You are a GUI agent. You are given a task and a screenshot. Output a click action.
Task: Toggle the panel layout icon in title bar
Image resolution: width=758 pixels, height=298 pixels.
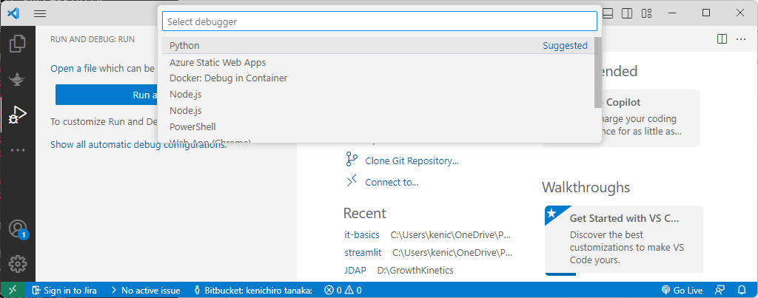(608, 13)
